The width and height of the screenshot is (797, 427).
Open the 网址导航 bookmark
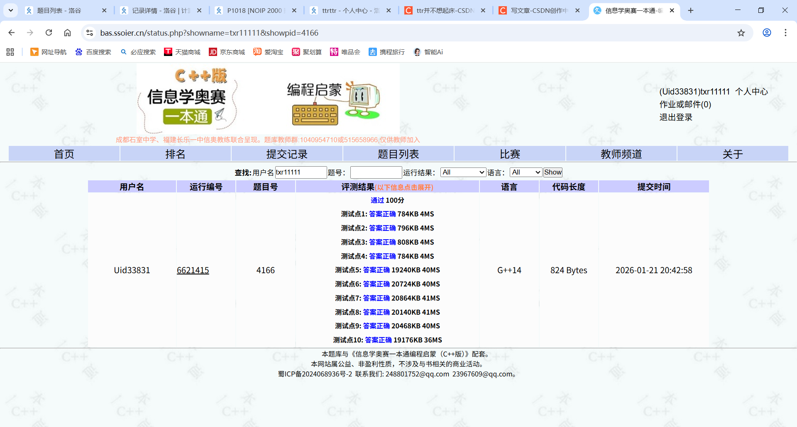pos(48,52)
